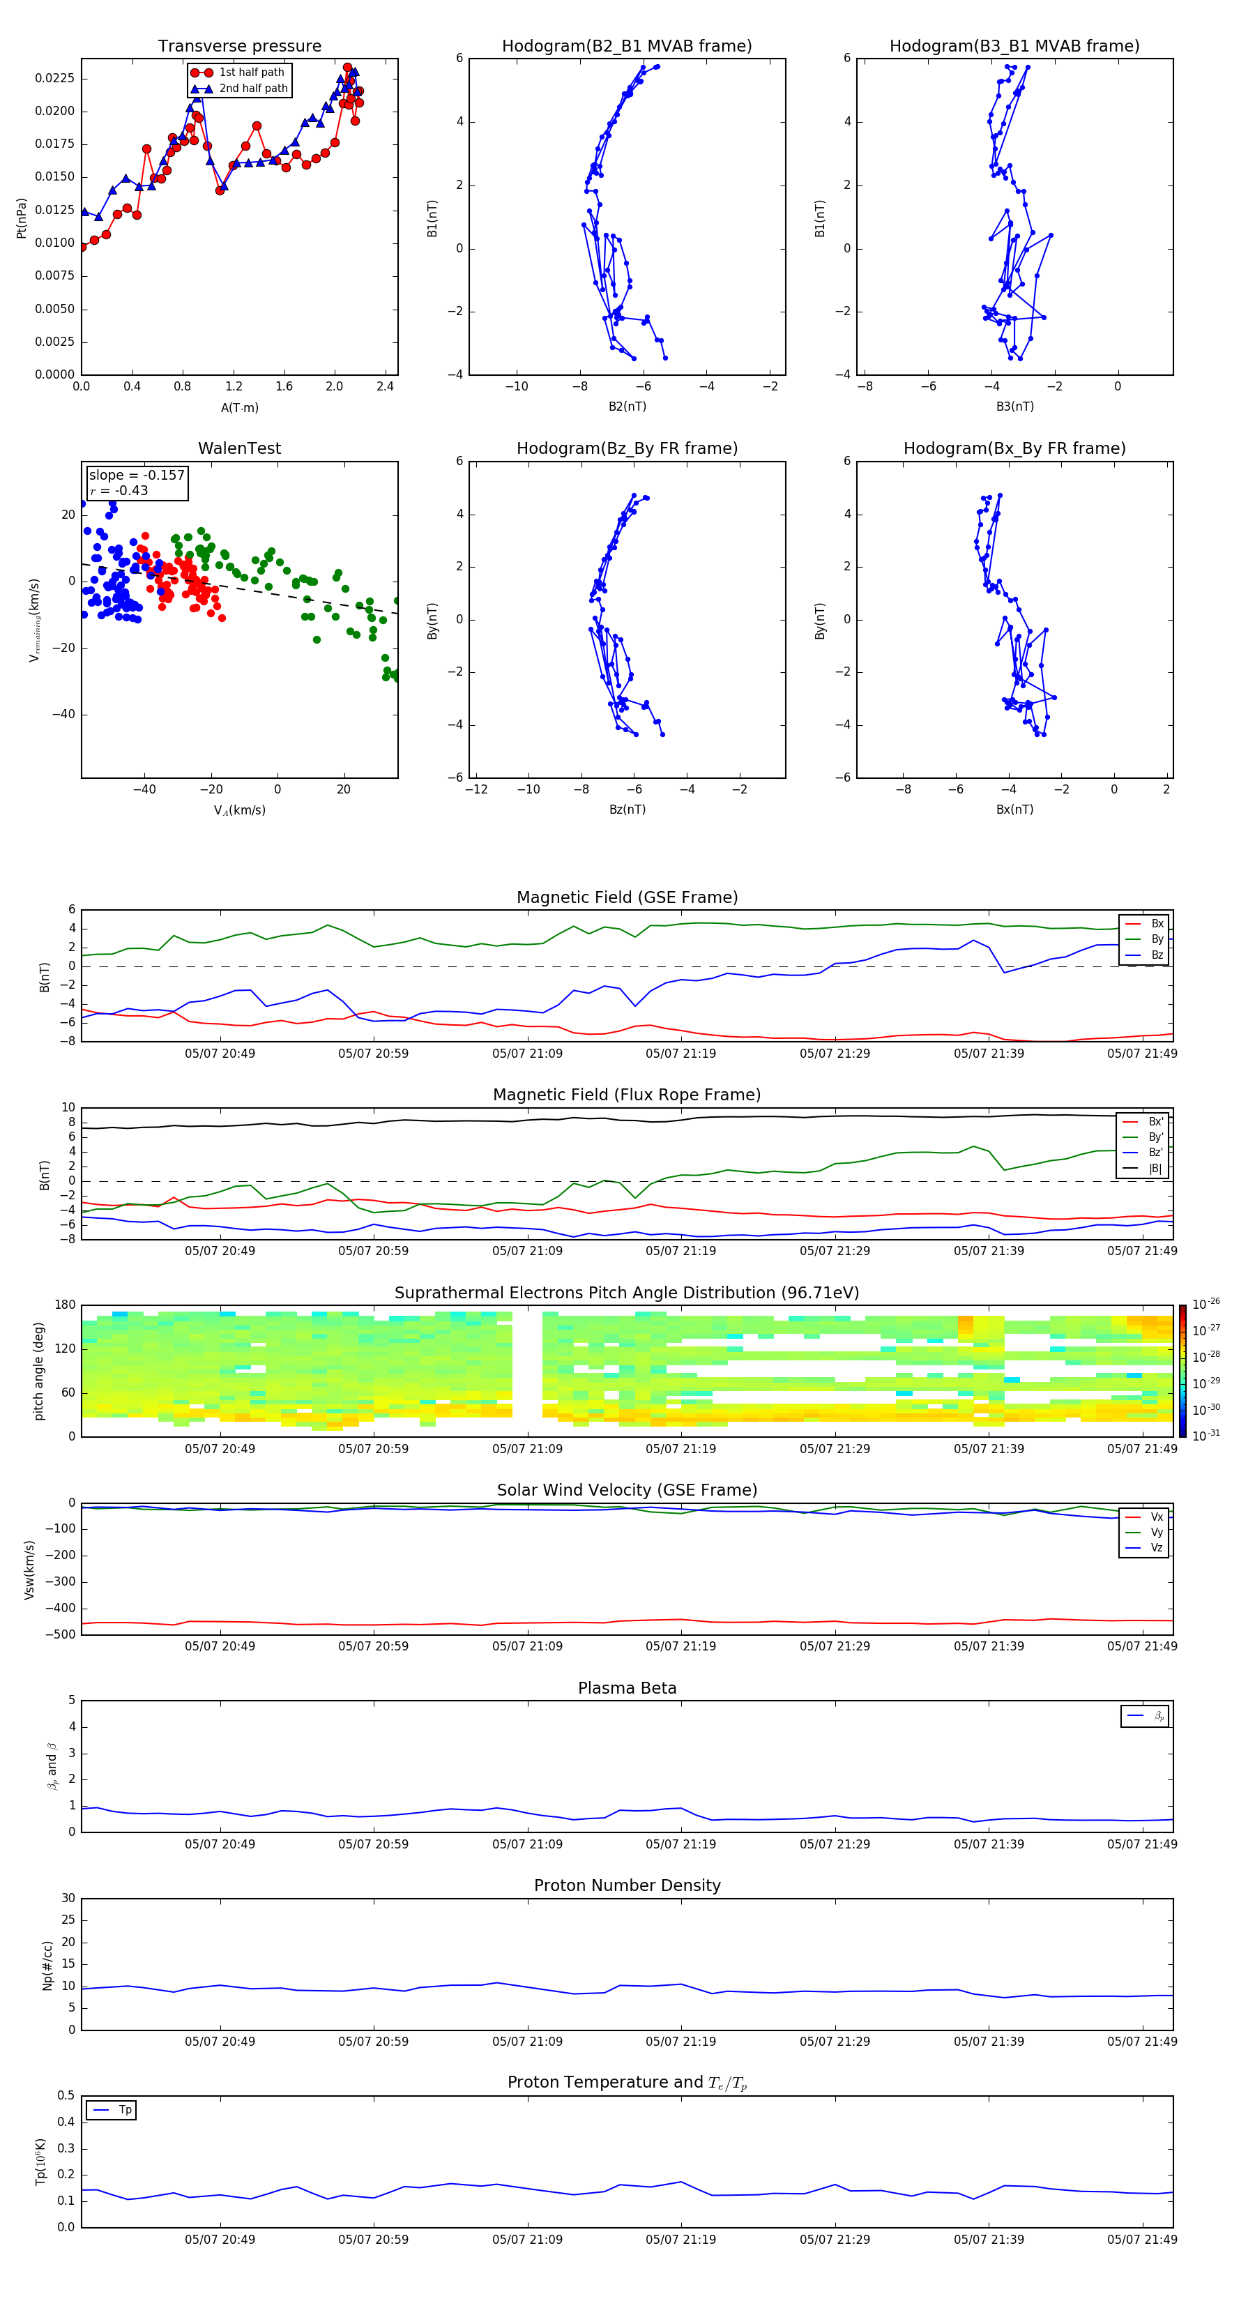Screen dimensions: 1255x2301
Task: Click the 'Hodogram(Bz_By FR frame)' title
Action: (627, 448)
